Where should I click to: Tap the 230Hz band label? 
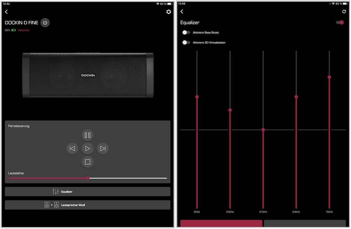(230, 212)
